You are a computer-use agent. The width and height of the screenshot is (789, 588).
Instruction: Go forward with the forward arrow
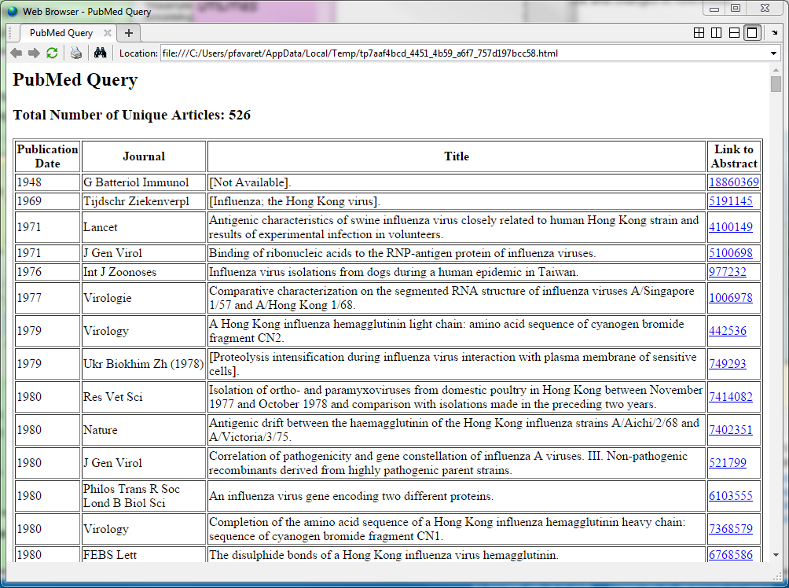[x=34, y=53]
